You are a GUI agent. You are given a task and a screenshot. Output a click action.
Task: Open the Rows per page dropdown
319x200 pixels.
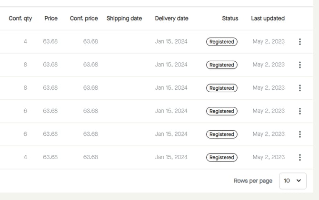coord(292,181)
